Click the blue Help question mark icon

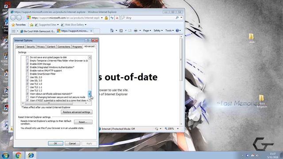177,30
